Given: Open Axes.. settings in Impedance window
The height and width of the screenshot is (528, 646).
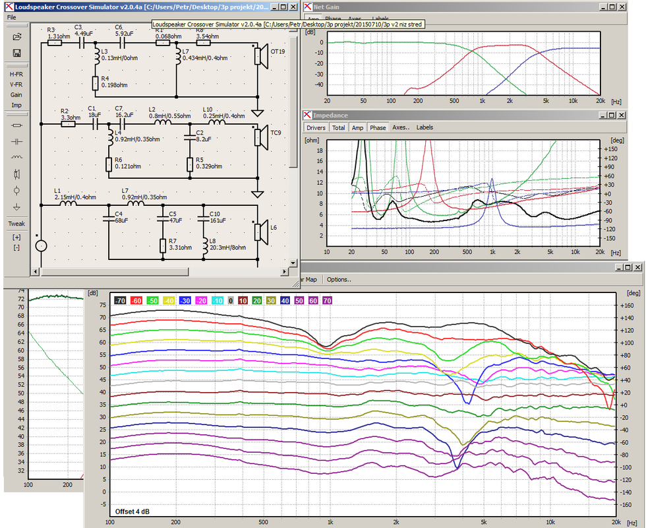Looking at the screenshot, I should click(401, 127).
